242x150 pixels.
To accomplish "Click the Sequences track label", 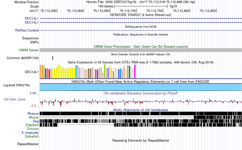I will click(x=30, y=38).
